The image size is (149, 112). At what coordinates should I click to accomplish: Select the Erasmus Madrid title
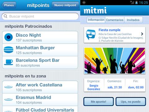click(x=34, y=97)
